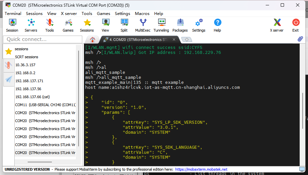Open the Packages toolbar icon
This screenshot has width=308, height=175.
point(180,26)
